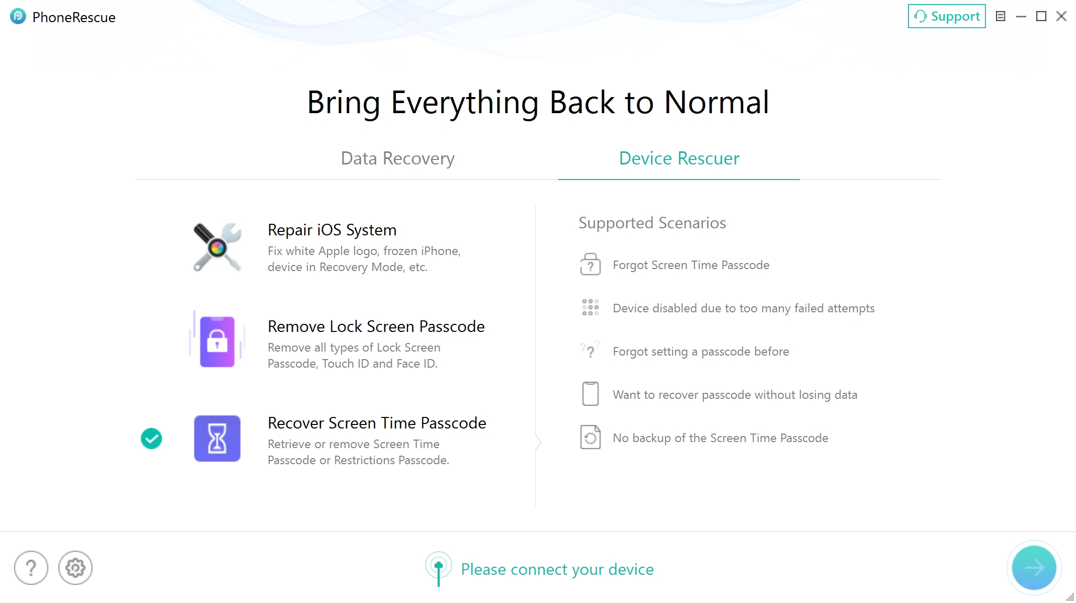
Task: Open the settings gear menu
Action: 75,567
